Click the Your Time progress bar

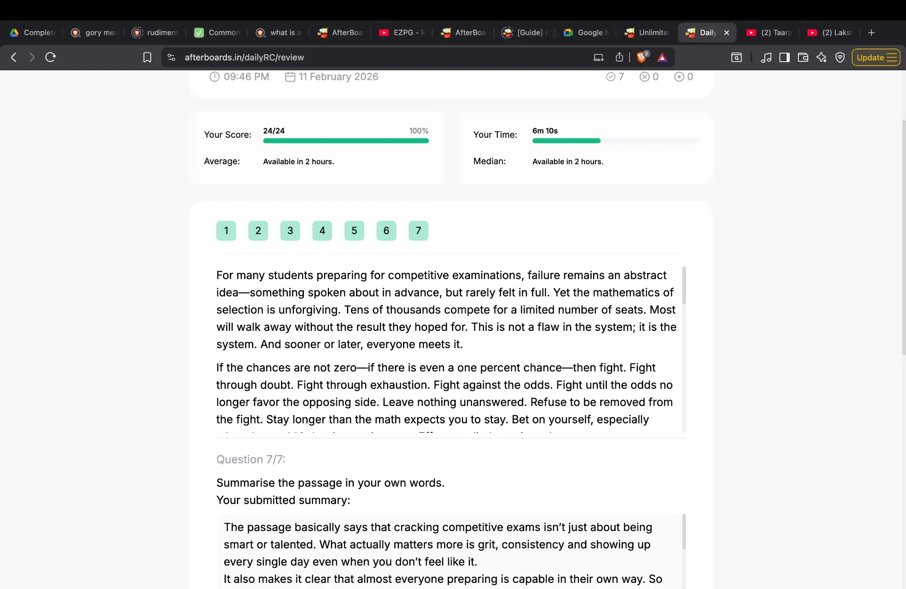click(x=616, y=141)
